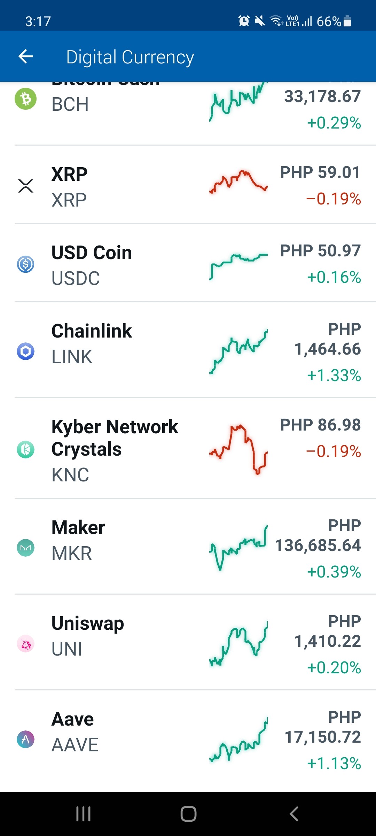Open the XRP price chart sparkline

point(238,182)
